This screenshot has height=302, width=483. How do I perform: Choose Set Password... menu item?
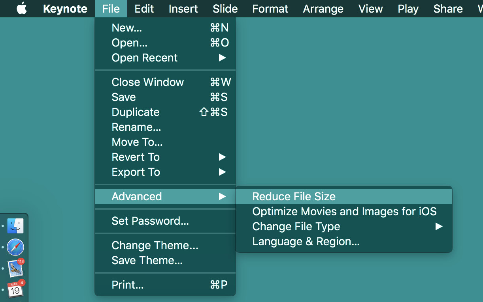click(x=165, y=221)
